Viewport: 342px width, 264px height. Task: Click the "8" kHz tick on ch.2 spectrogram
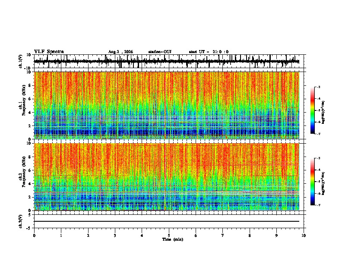tap(30, 157)
